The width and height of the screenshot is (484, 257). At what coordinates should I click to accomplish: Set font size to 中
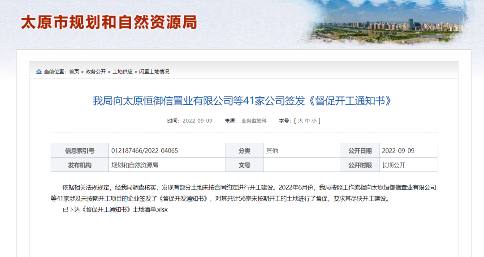coord(307,121)
